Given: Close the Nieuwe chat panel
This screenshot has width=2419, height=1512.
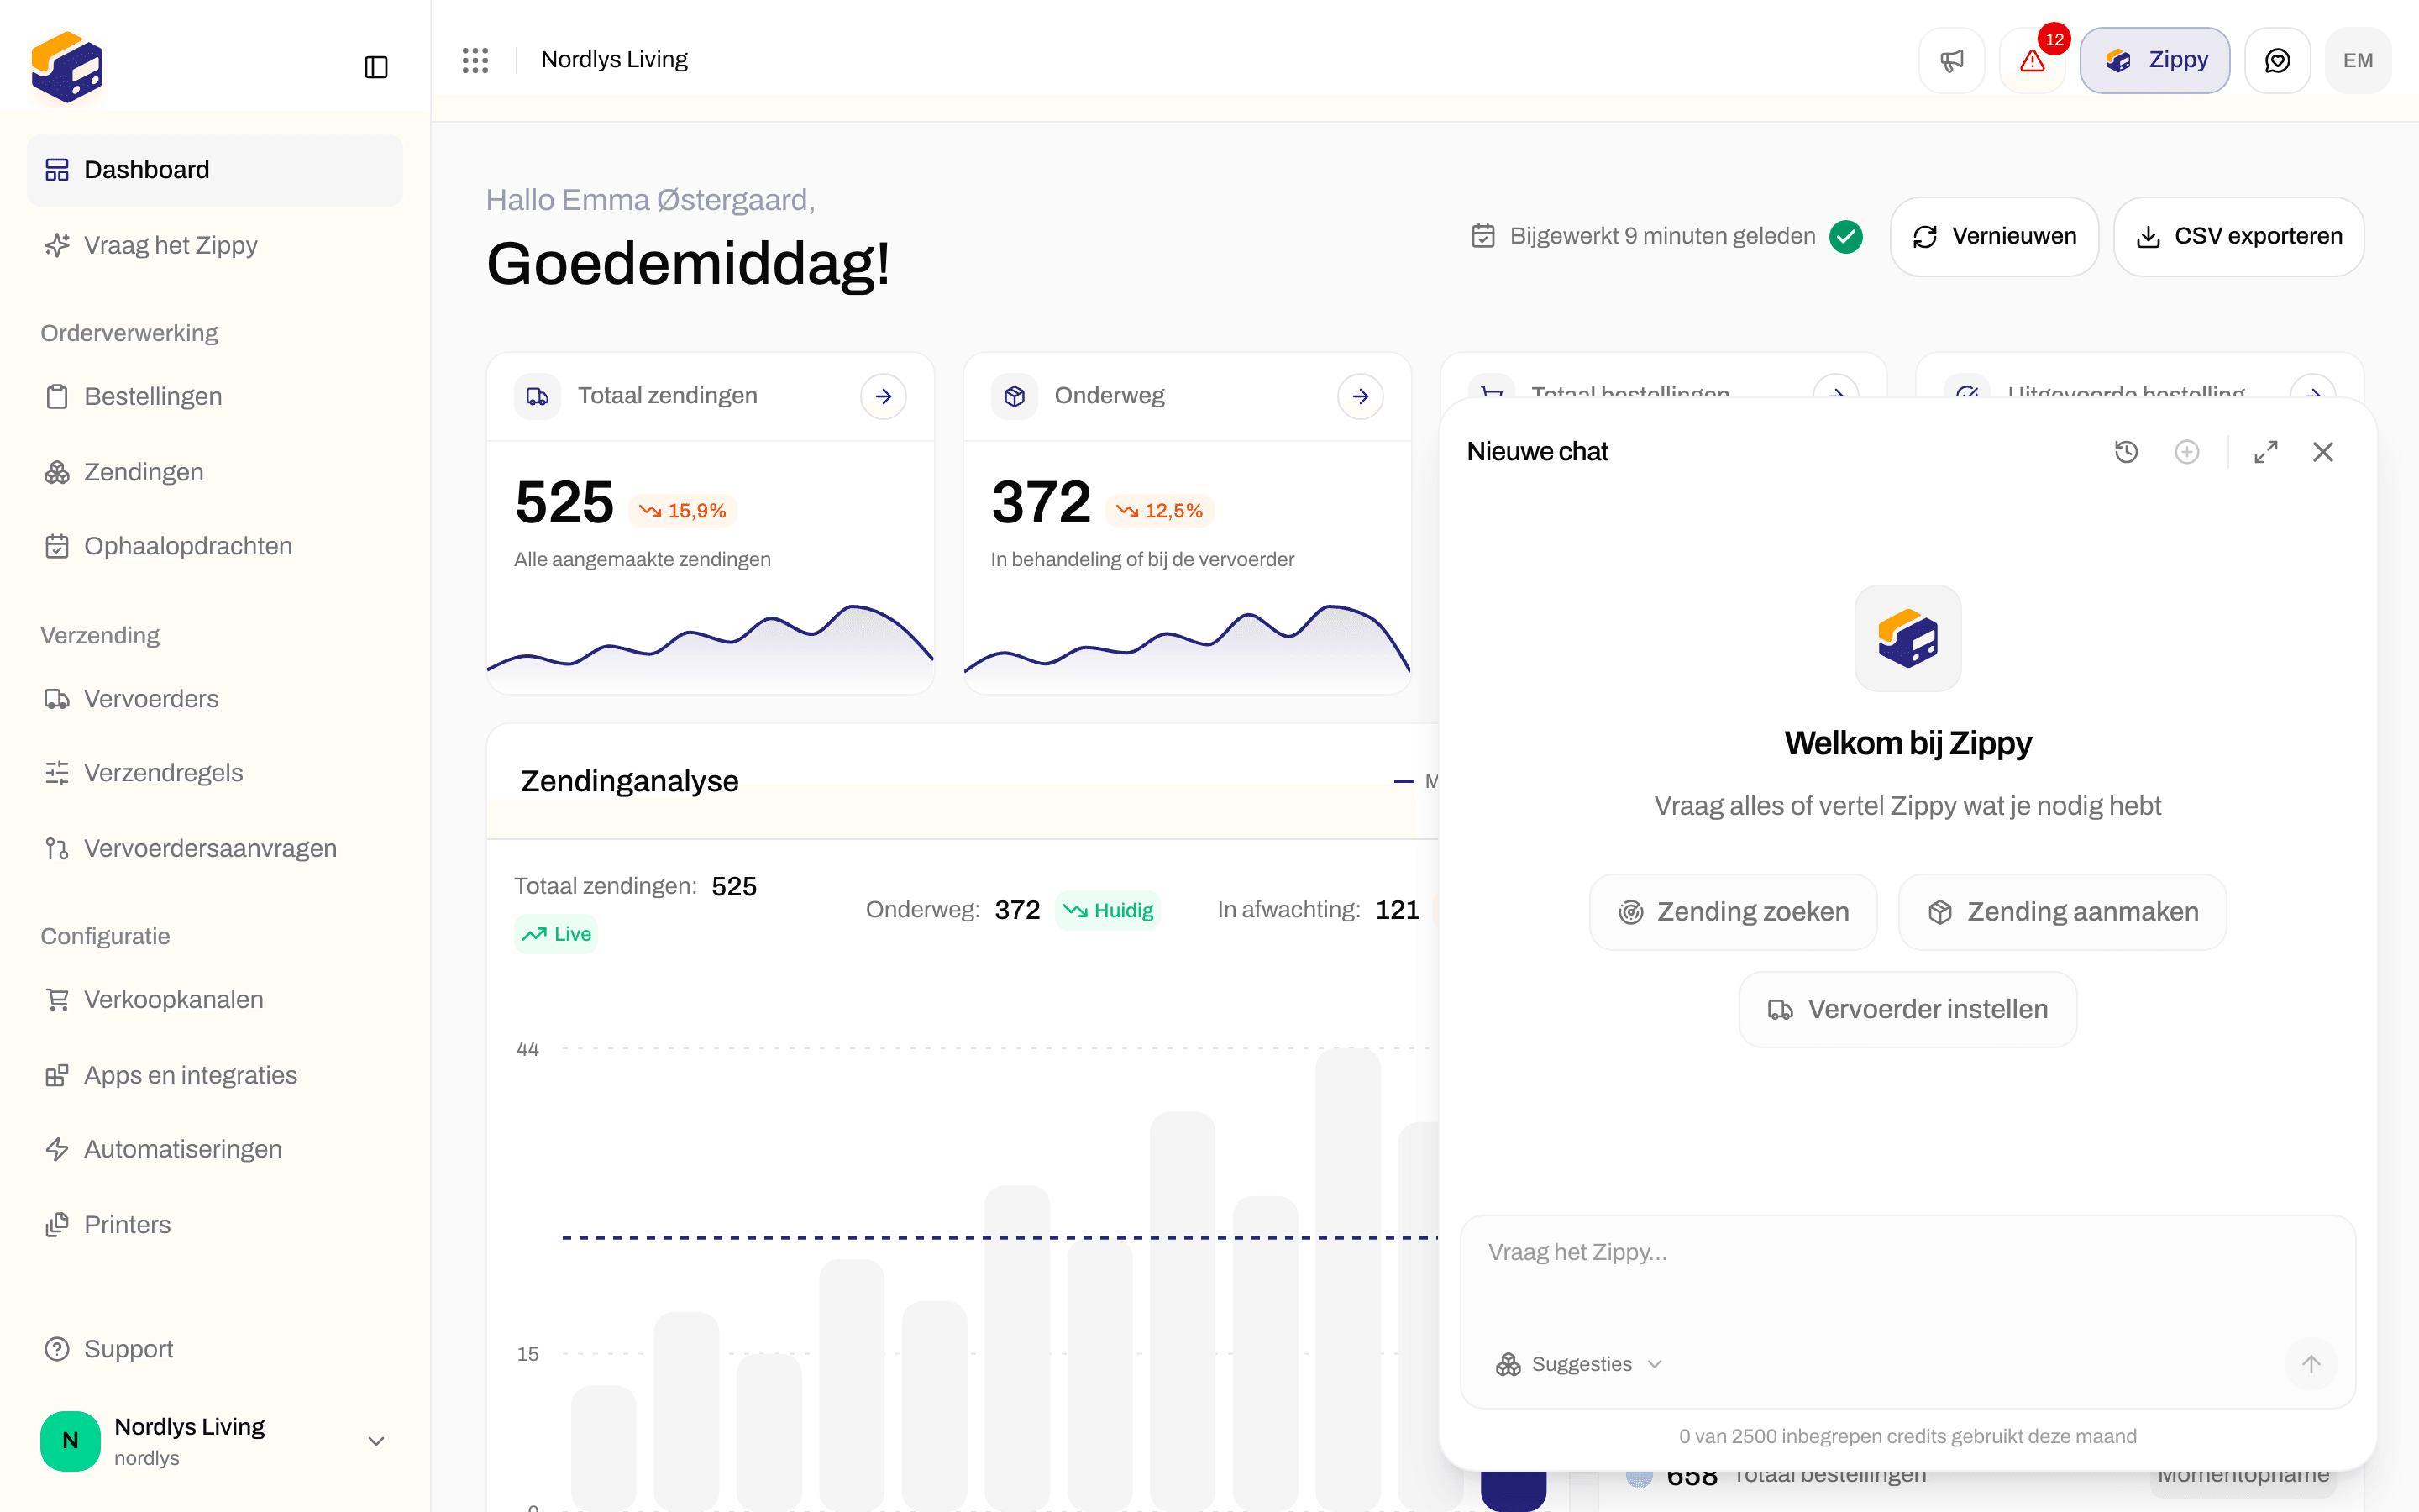Looking at the screenshot, I should tap(2323, 452).
